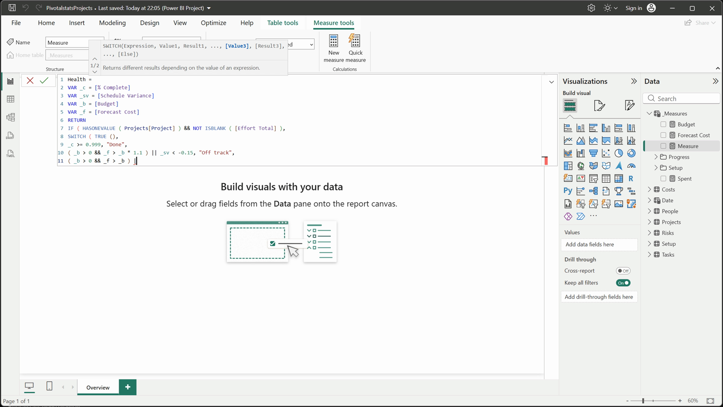Add a new page with the plus button
The height and width of the screenshot is (407, 723).
pos(128,387)
